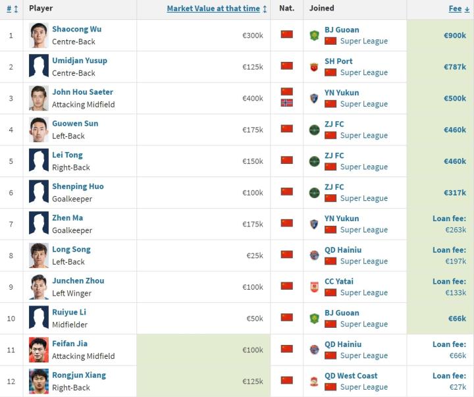The width and height of the screenshot is (474, 397).
Task: Click BJ Guoan club crest in row 1
Action: (x=315, y=35)
